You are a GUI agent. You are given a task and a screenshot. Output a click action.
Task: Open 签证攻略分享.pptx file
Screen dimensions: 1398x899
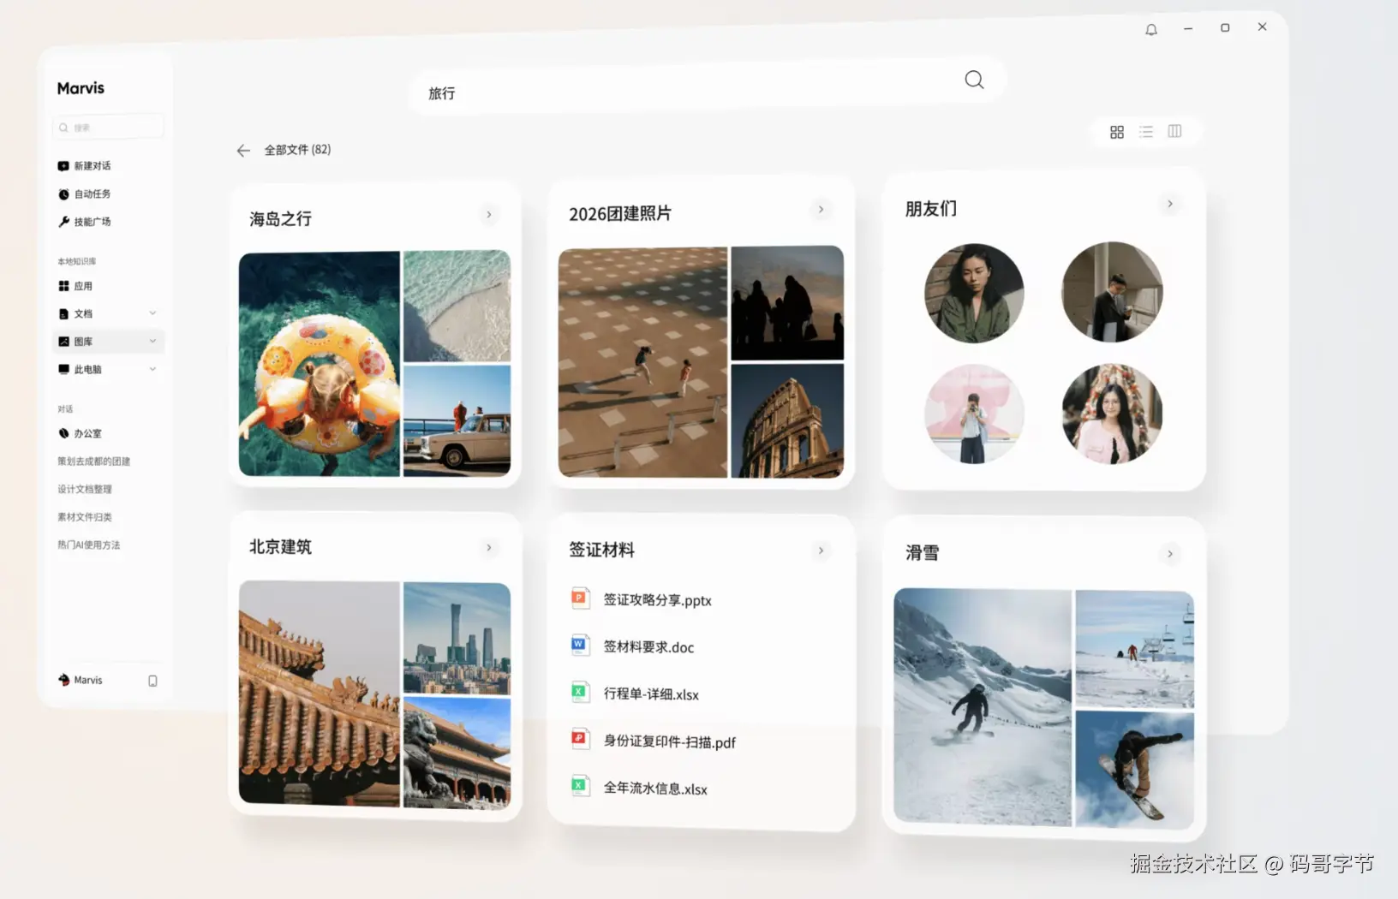657,600
